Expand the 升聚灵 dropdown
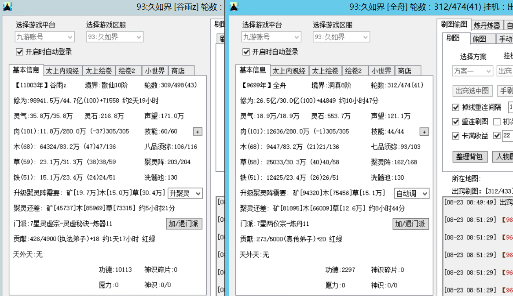The height and width of the screenshot is (296, 513). [x=185, y=193]
